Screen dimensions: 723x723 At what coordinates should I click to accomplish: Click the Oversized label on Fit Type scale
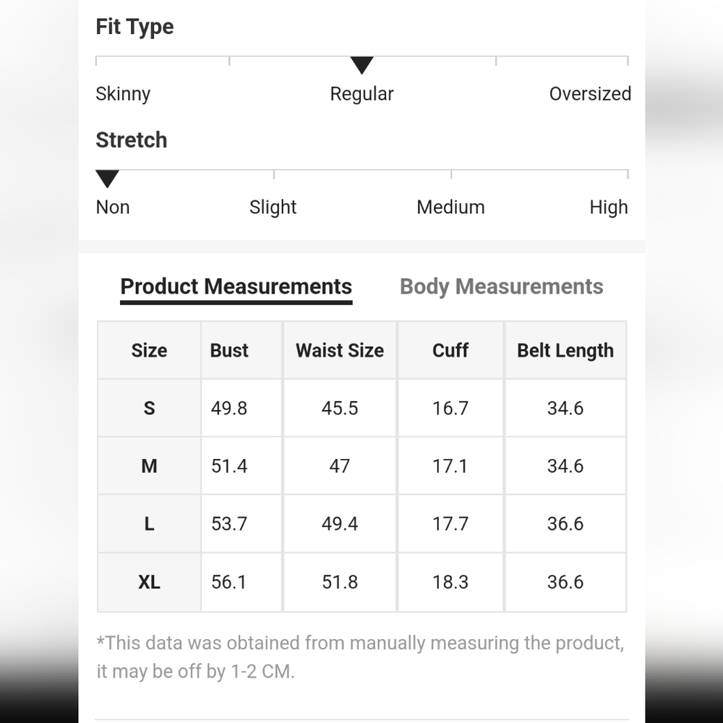(x=590, y=94)
